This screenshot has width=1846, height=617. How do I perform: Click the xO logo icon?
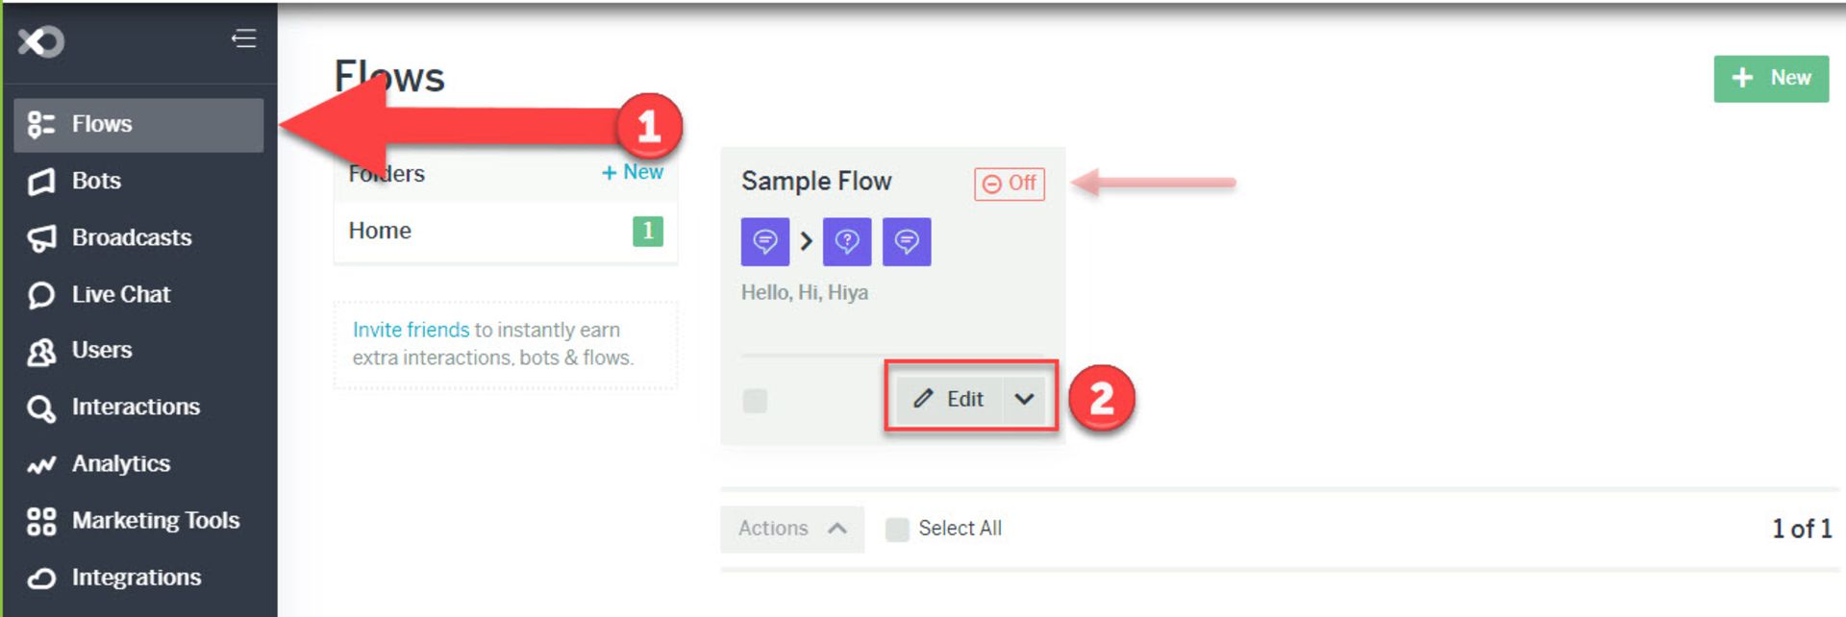[40, 41]
